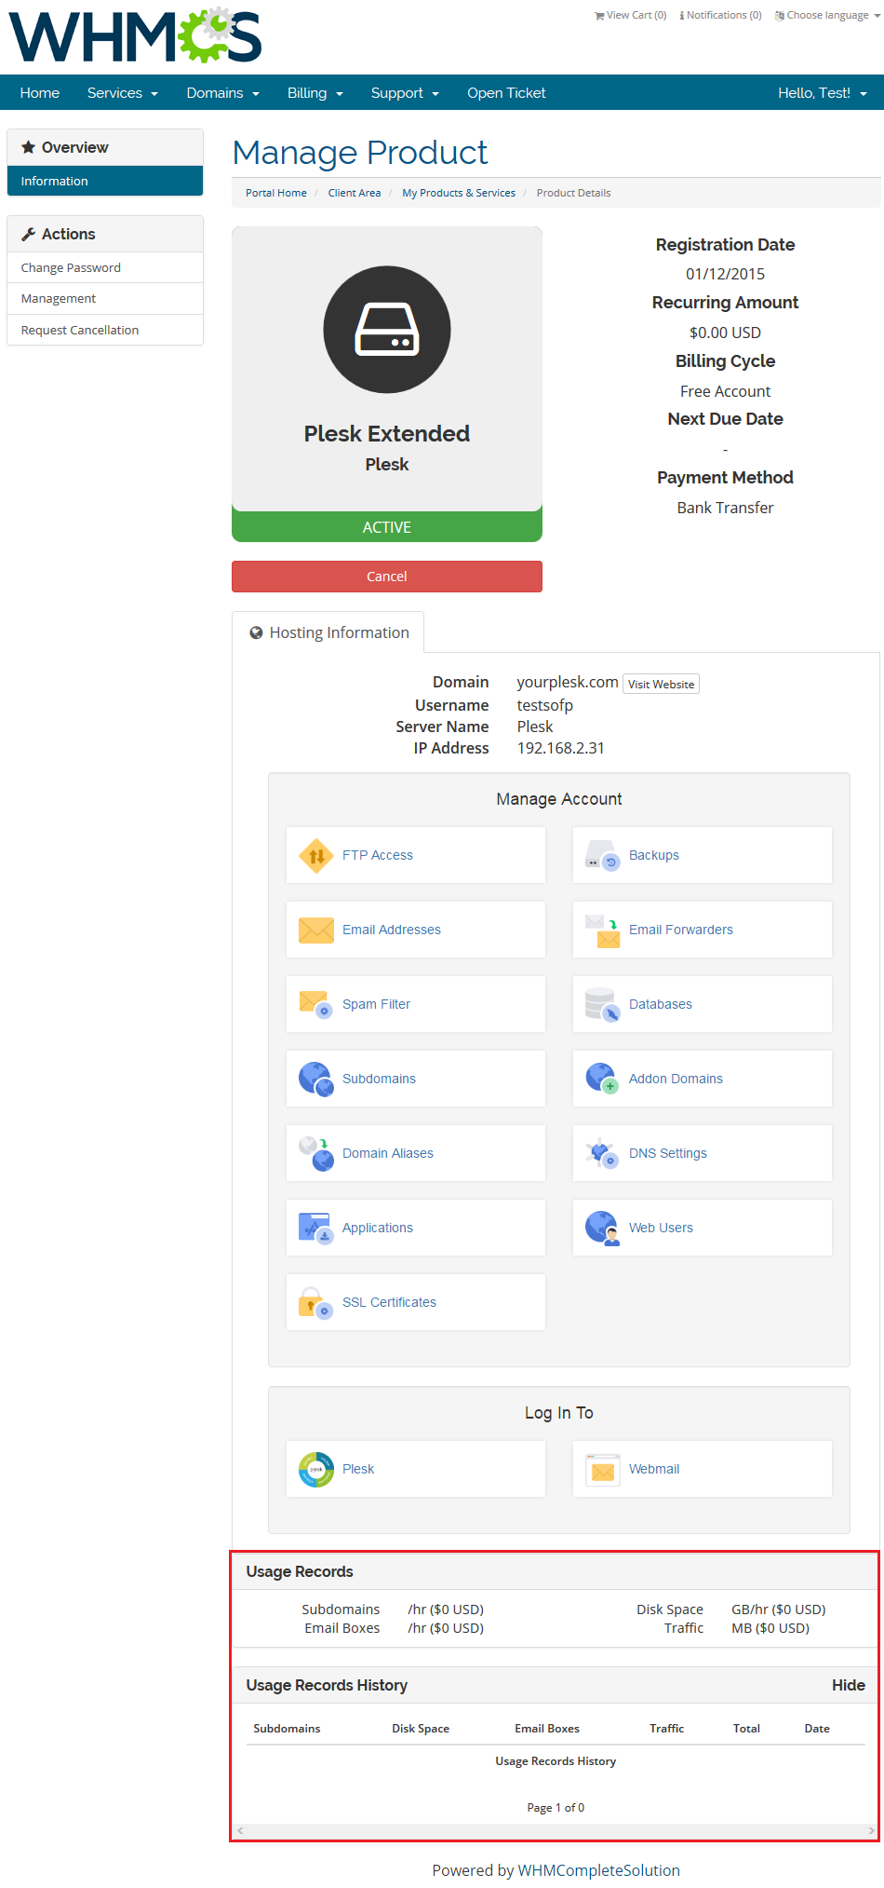
Task: Click the WHMCS logo
Action: coord(136,35)
